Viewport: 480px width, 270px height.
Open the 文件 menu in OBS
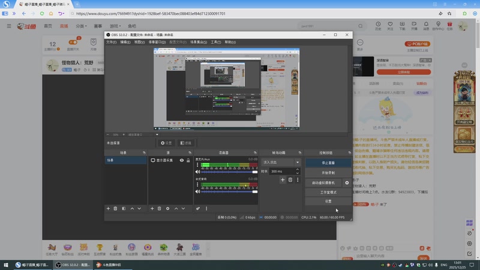coord(111,43)
